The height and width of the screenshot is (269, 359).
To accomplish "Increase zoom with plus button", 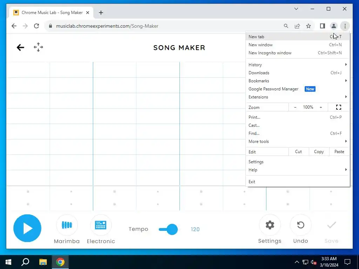I will [x=321, y=107].
